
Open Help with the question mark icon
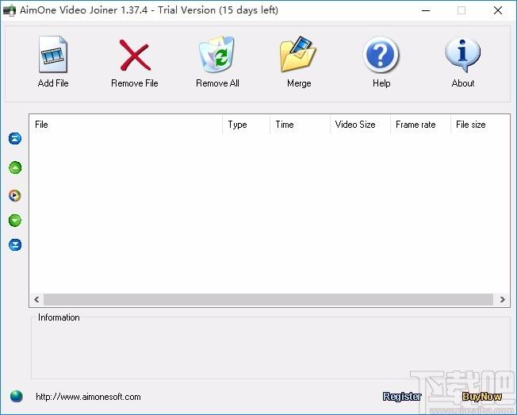coord(381,55)
